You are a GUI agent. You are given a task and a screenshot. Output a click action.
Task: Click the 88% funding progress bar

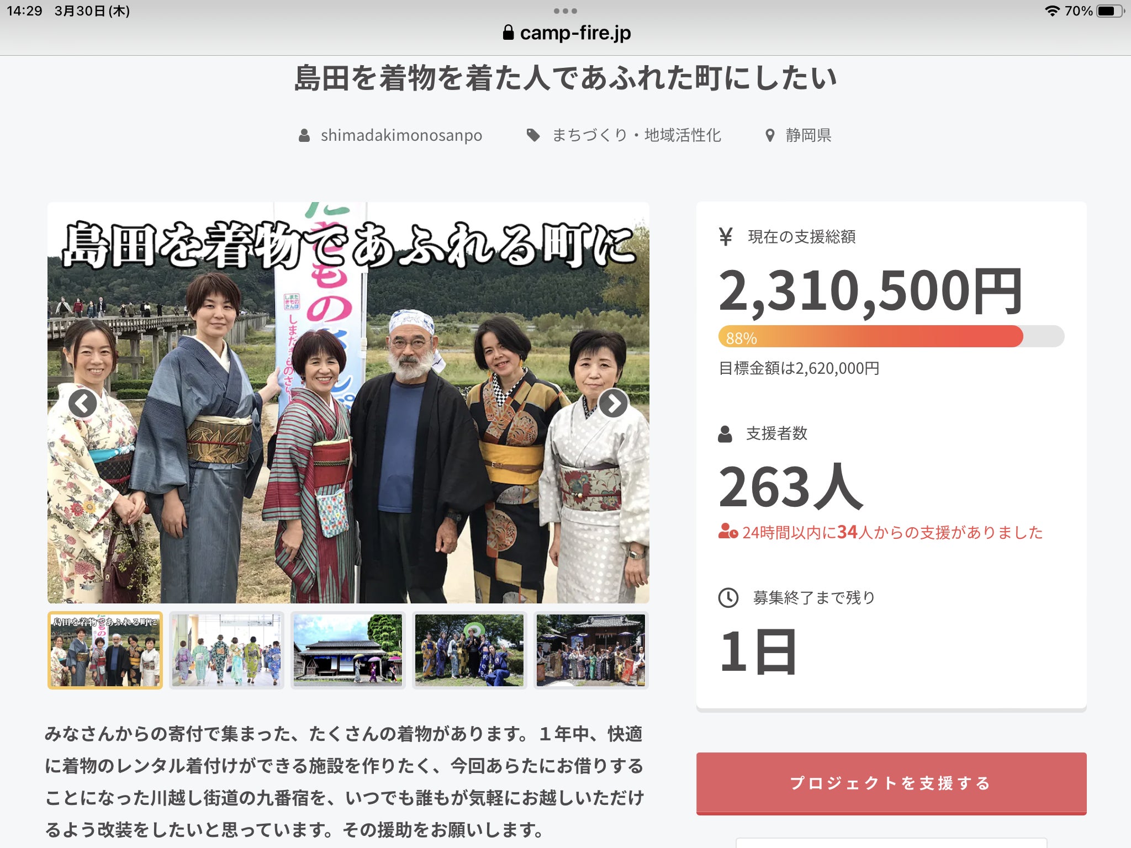[x=891, y=336]
